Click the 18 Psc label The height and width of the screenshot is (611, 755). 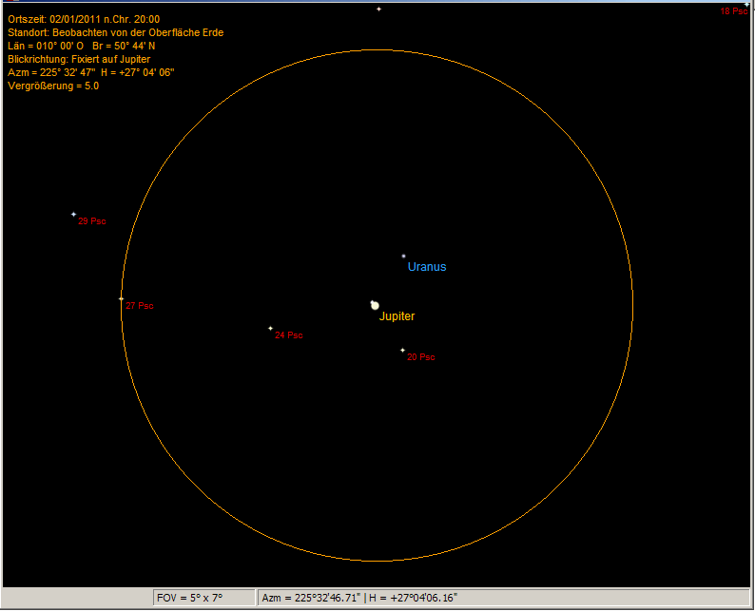733,11
